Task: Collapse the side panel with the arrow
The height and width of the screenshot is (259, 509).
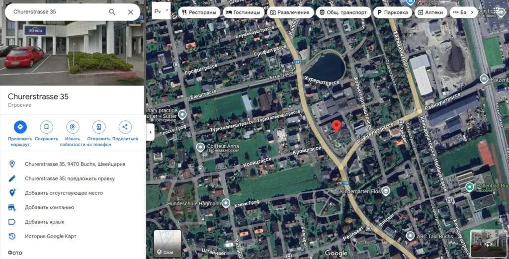Action: coord(150,132)
